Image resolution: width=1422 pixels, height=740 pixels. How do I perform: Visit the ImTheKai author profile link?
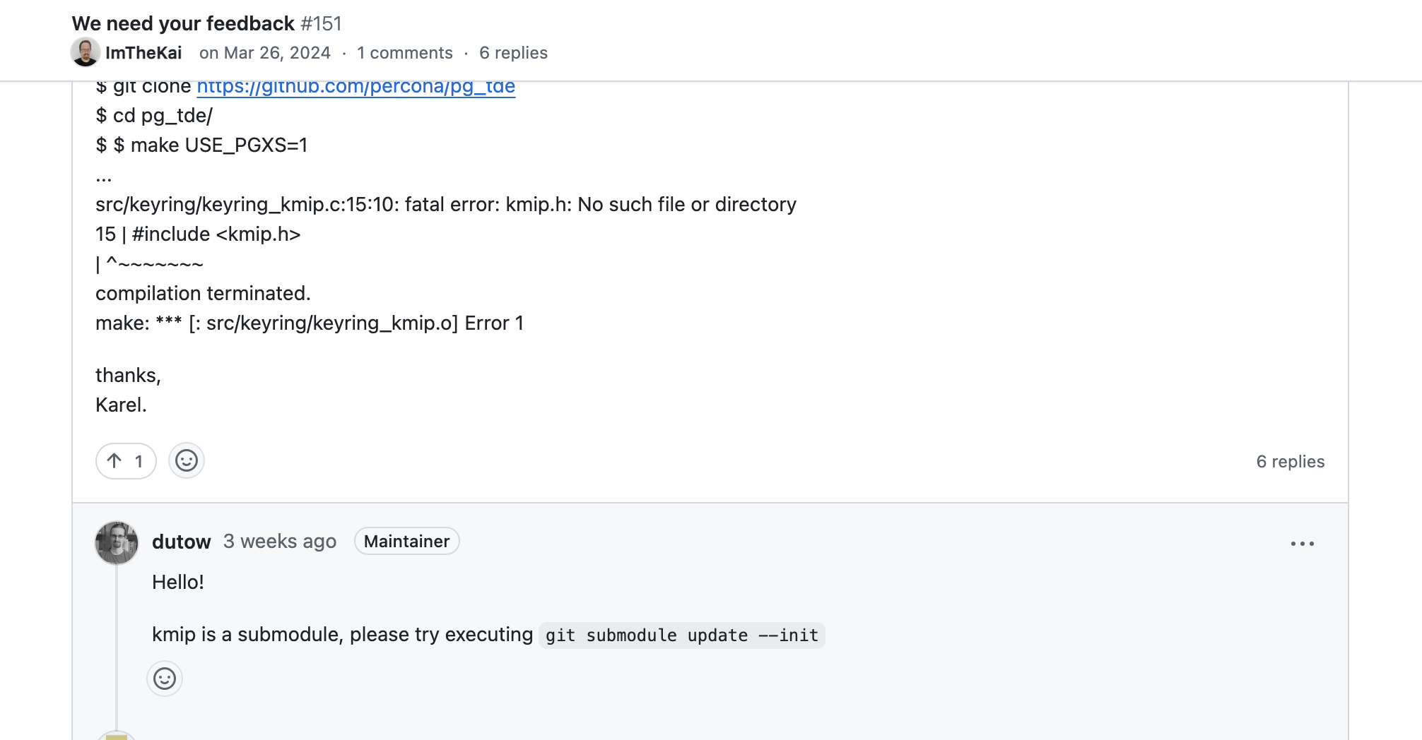[x=143, y=53]
